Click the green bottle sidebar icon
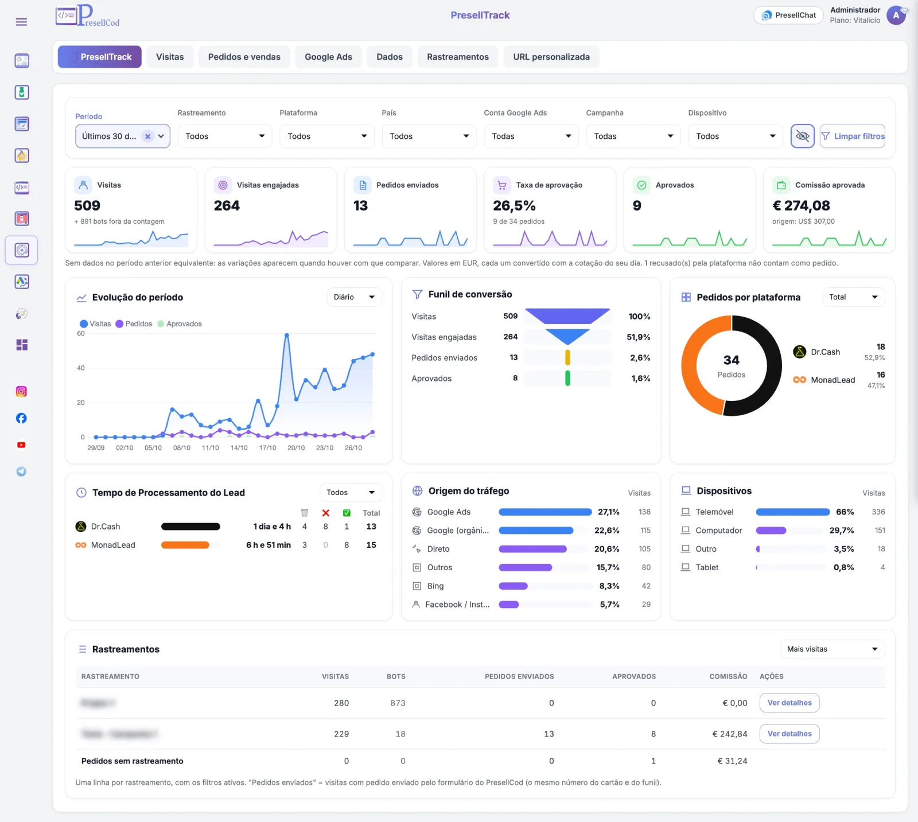The height and width of the screenshot is (822, 918). point(22,92)
